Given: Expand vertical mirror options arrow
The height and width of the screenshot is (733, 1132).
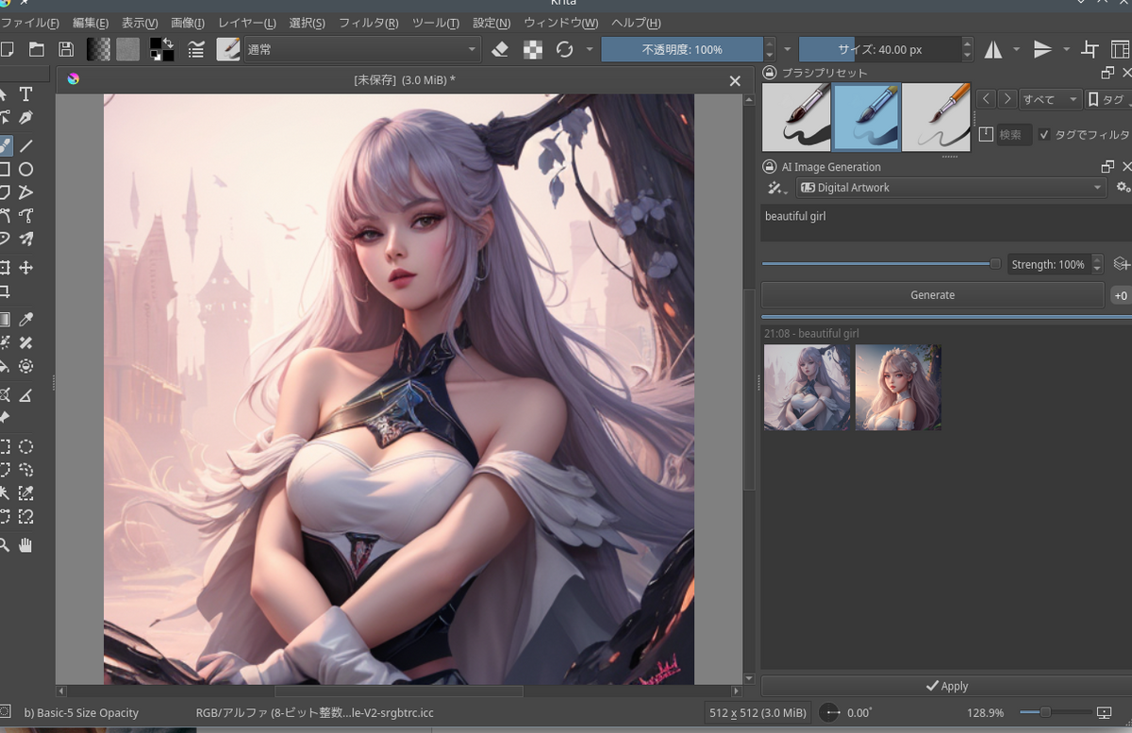Looking at the screenshot, I should coord(1067,49).
